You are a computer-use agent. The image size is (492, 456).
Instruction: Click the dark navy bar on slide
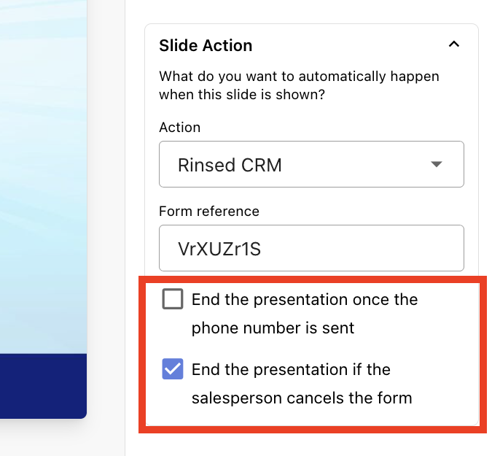click(43, 386)
